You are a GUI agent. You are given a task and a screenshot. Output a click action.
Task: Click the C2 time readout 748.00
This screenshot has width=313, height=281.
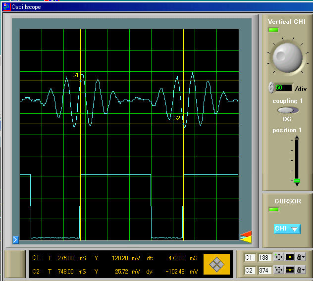tap(66, 272)
